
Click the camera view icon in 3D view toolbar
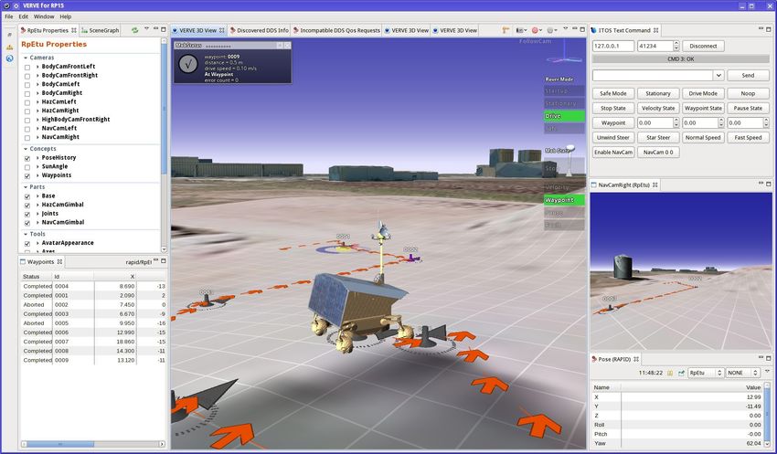click(x=519, y=30)
